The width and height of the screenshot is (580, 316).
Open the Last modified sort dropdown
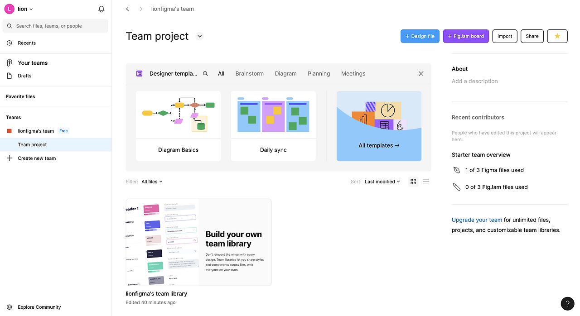(382, 182)
